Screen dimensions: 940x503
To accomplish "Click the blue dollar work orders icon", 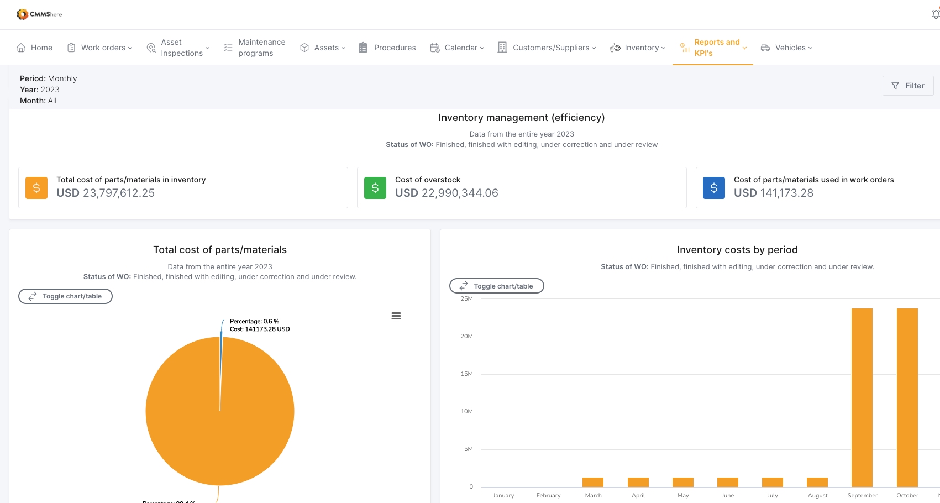I will click(713, 188).
